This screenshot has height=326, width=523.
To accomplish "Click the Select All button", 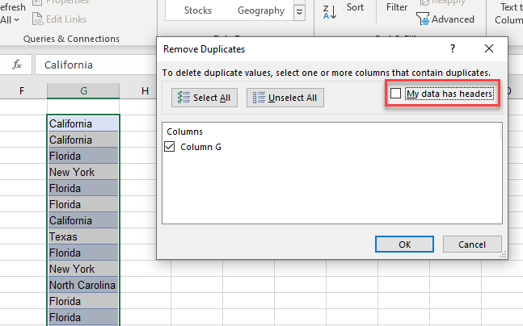I will [x=205, y=98].
